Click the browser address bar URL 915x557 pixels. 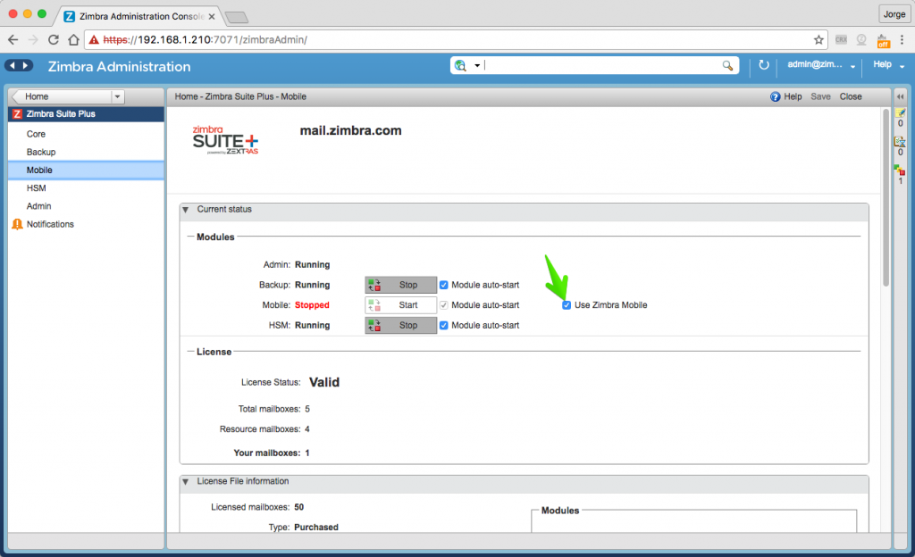[205, 39]
